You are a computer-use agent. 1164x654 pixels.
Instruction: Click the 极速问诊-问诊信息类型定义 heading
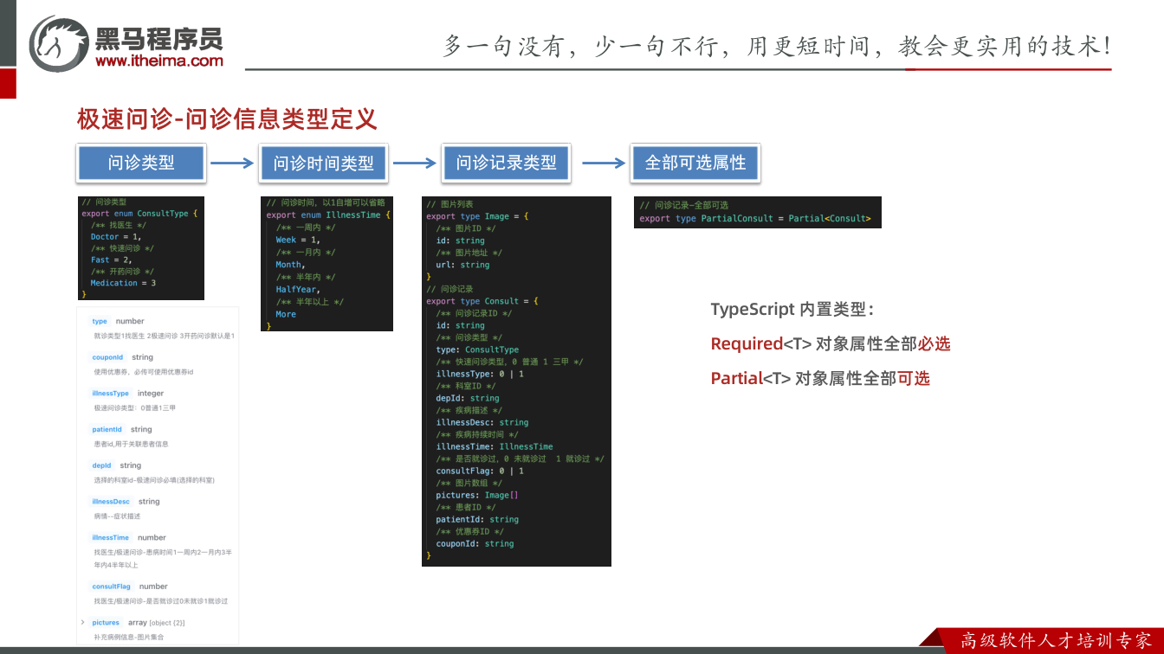coord(227,119)
